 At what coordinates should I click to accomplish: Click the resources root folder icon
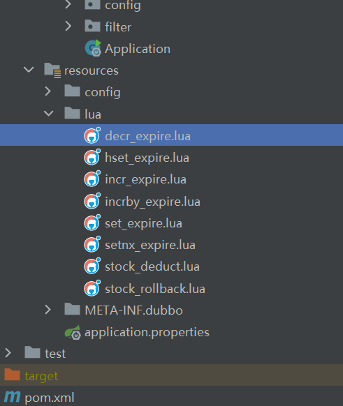click(x=52, y=70)
